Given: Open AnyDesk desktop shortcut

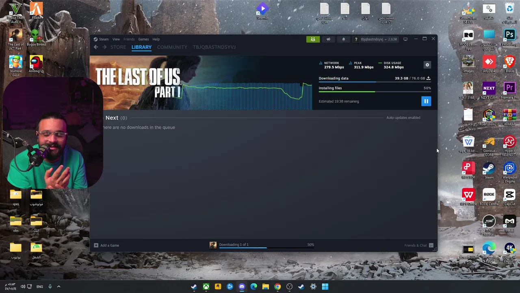Looking at the screenshot, I should coord(489,64).
